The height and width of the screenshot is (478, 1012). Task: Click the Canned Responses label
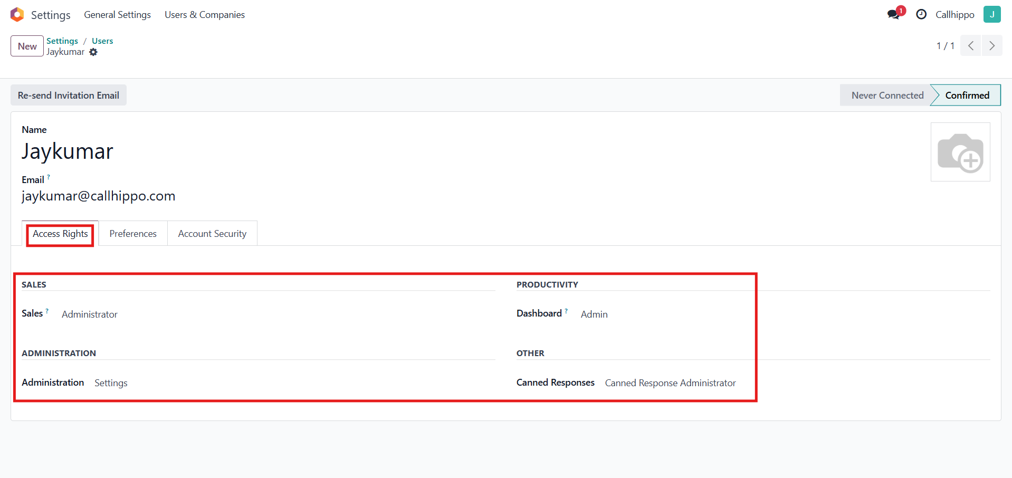[x=555, y=383]
